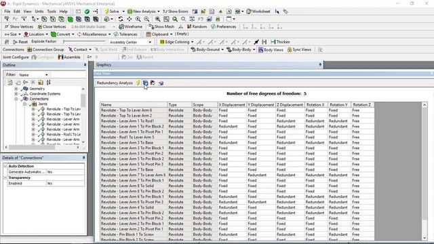The image size is (434, 244).
Task: Click the third icon after Redundancy Analysis label
Action: coord(153,83)
